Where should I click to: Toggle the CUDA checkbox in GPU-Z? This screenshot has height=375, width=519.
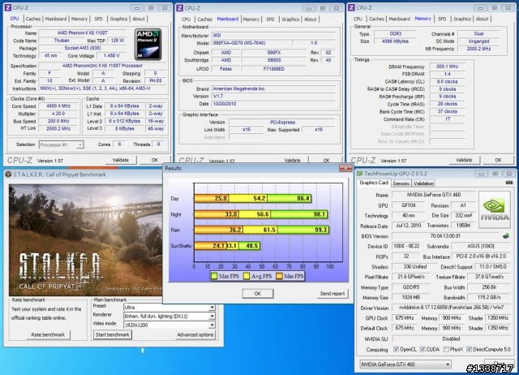point(422,349)
